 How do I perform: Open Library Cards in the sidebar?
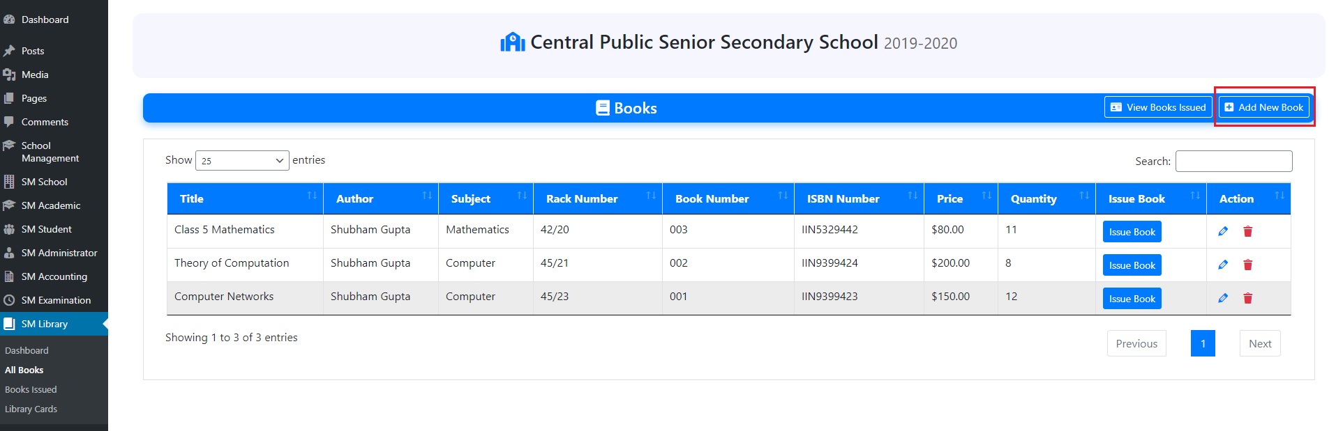(31, 409)
